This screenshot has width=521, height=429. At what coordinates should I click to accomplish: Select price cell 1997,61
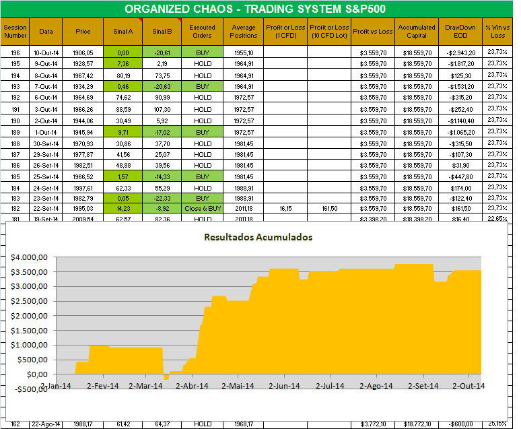[x=83, y=188]
